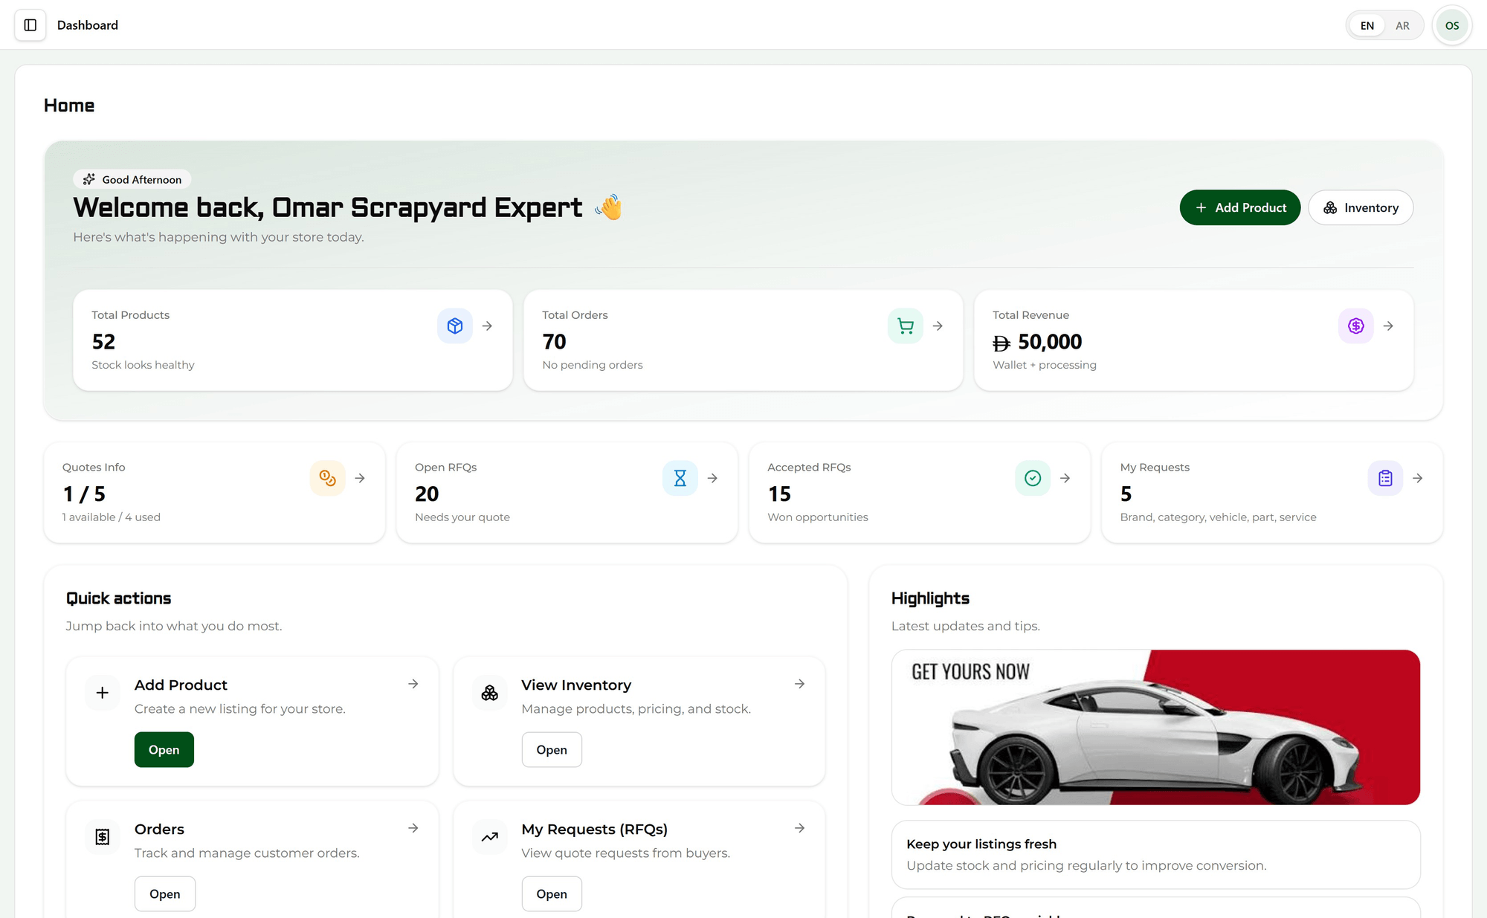
Task: Click the Dashboard breadcrumb title
Action: [x=88, y=25]
